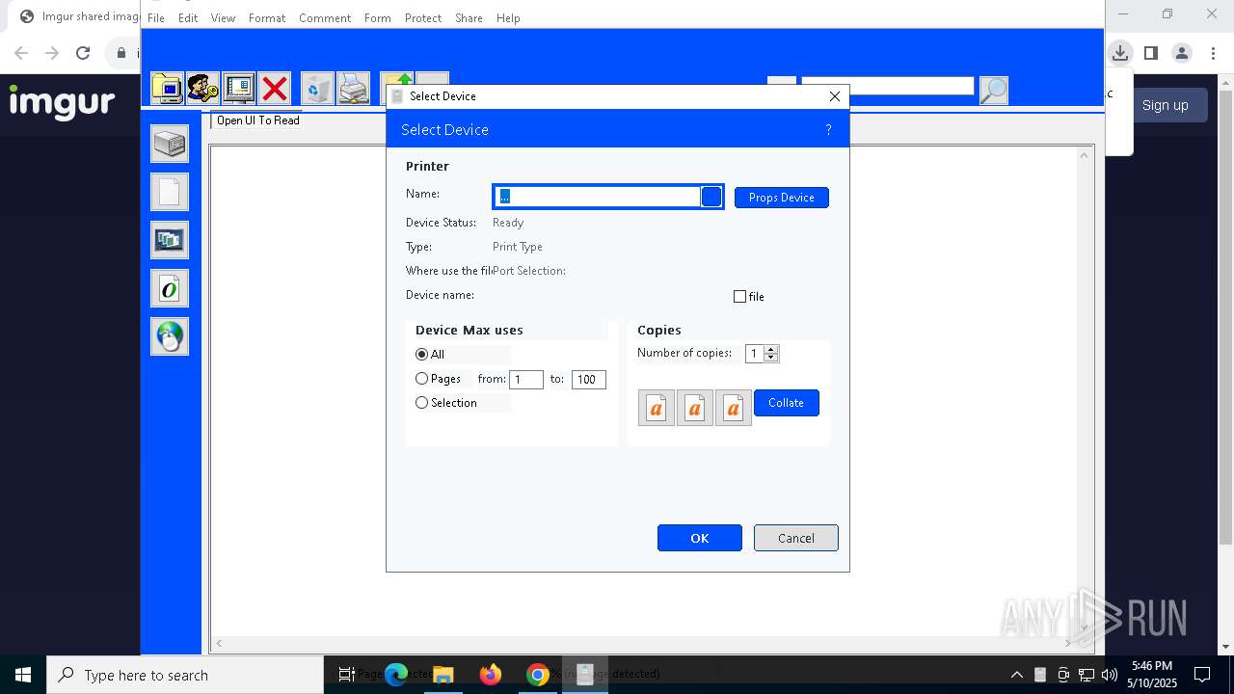Expand the printer Name dropdown arrow
This screenshot has width=1234, height=694.
coord(711,197)
